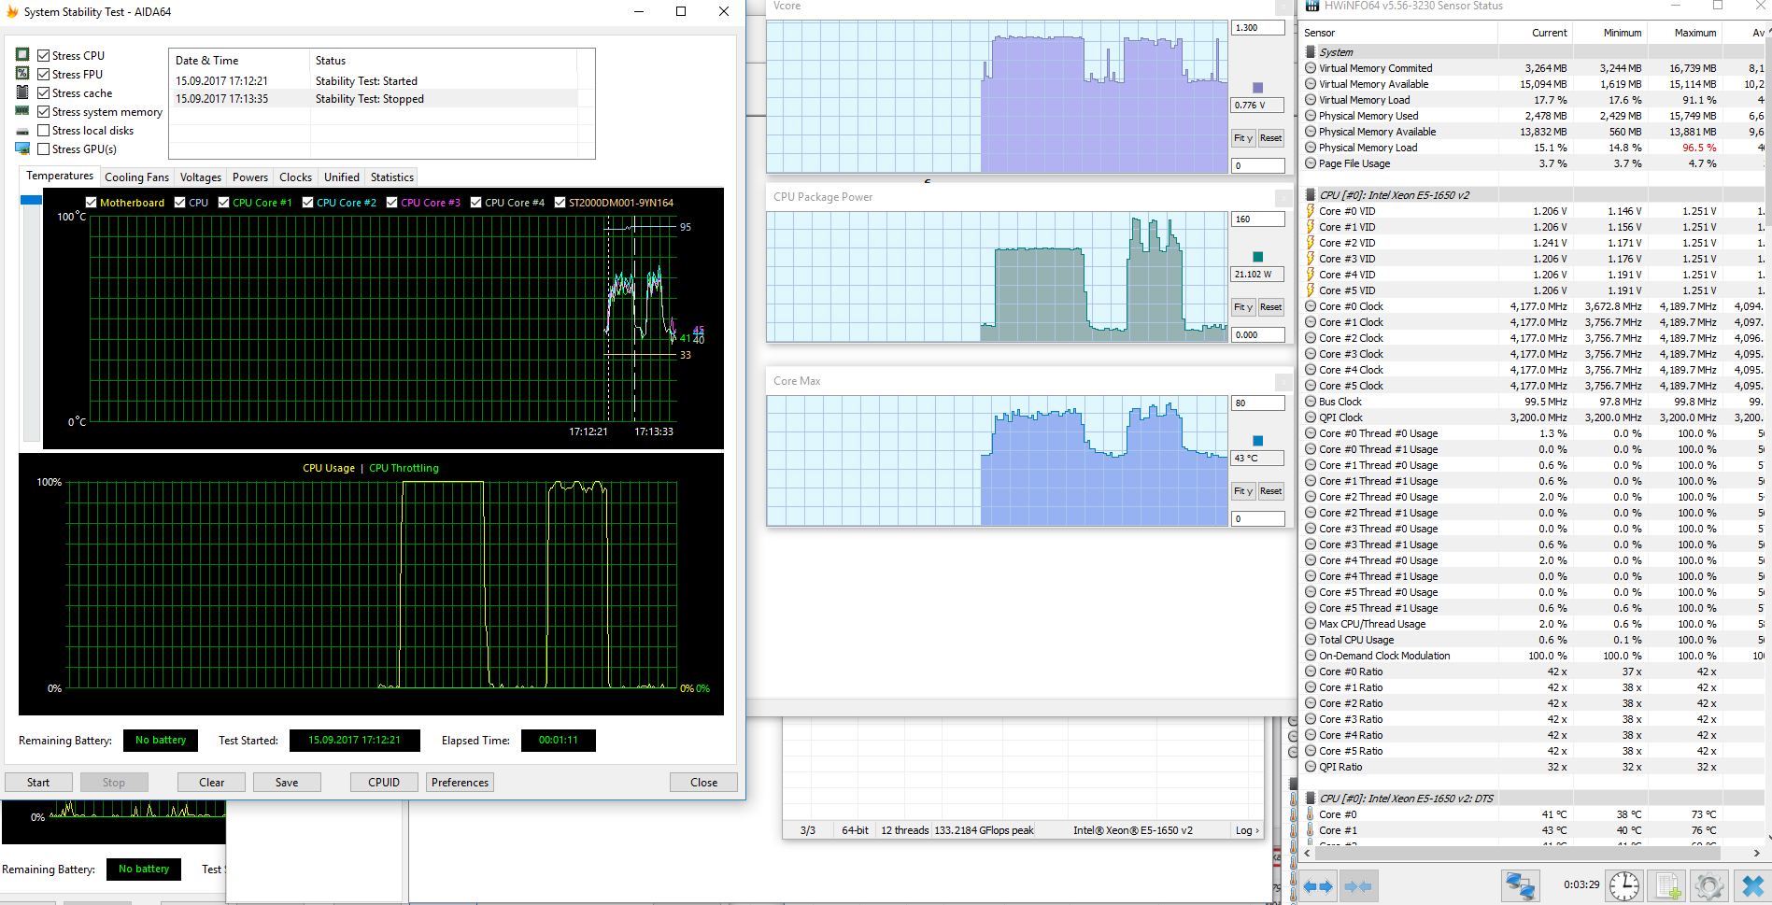
Task: Click the Save button
Action: [x=287, y=783]
